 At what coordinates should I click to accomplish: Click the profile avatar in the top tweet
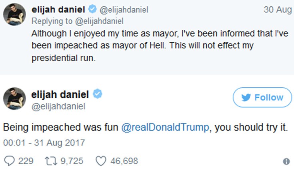coord(15,16)
